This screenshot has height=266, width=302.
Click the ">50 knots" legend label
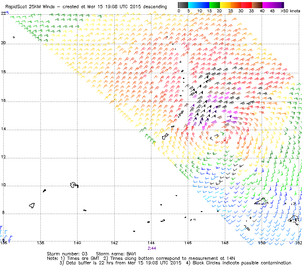click(x=290, y=11)
